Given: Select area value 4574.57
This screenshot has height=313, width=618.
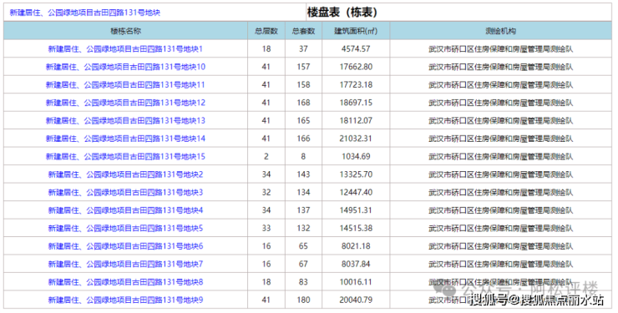Looking at the screenshot, I should pos(356,49).
